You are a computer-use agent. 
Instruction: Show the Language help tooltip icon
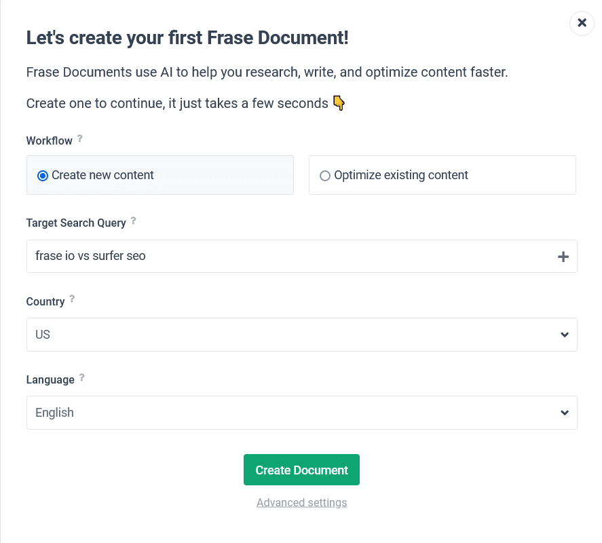(81, 377)
